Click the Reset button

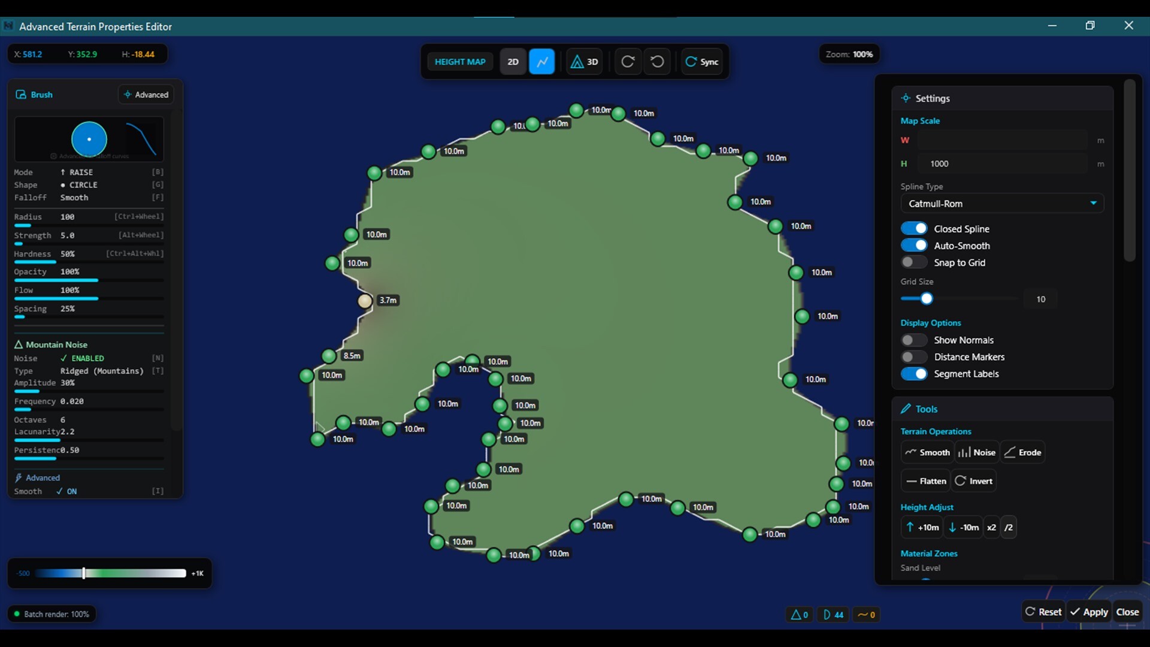coord(1043,612)
